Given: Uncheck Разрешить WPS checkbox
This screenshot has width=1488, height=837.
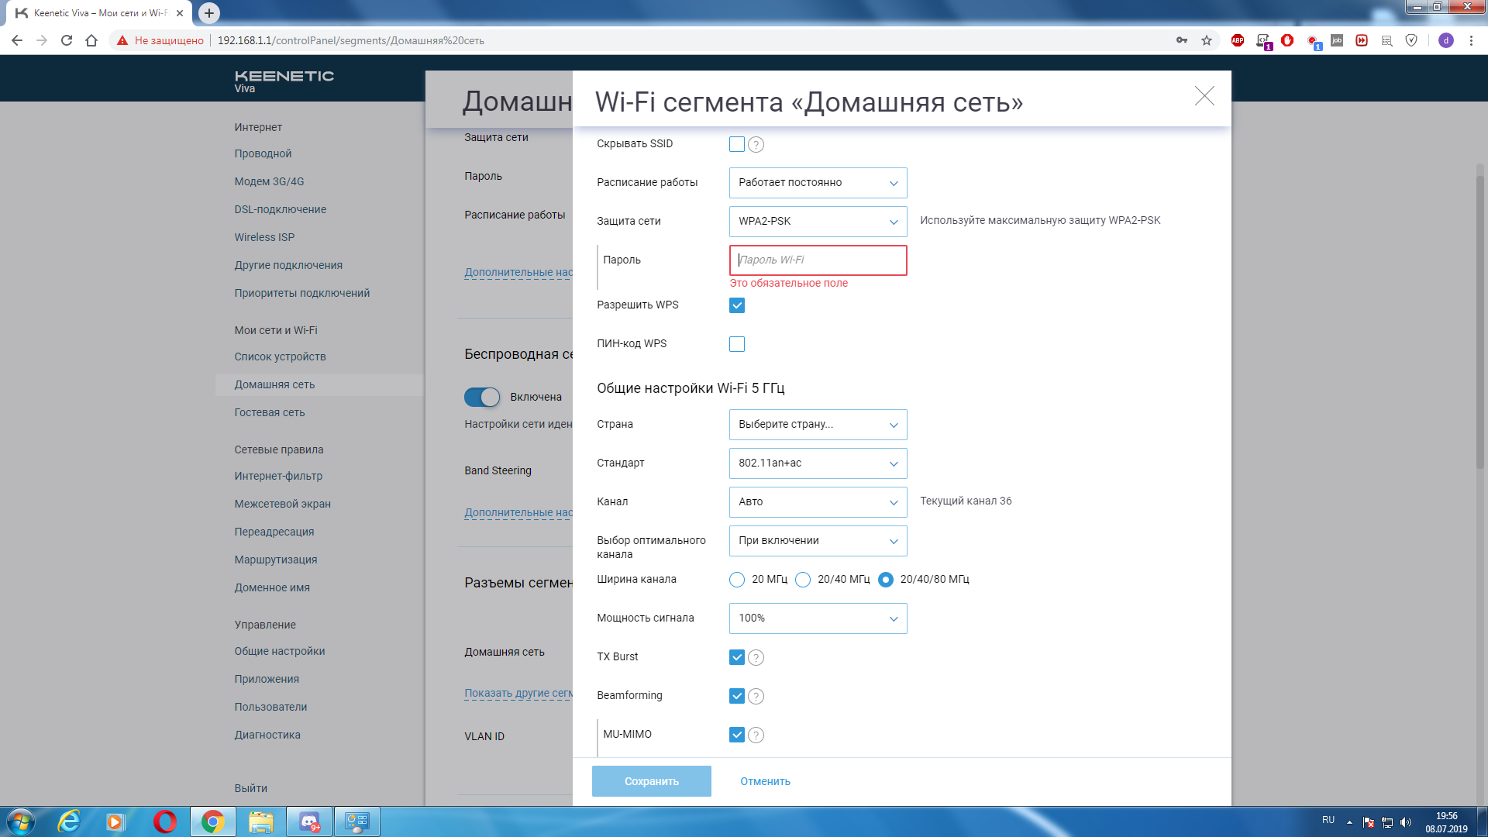Looking at the screenshot, I should (737, 305).
